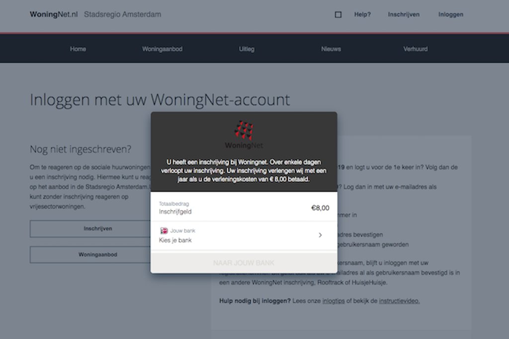Screen dimensions: 509x339
Task: Click the WoningNet.nl site logo text
Action: point(54,14)
